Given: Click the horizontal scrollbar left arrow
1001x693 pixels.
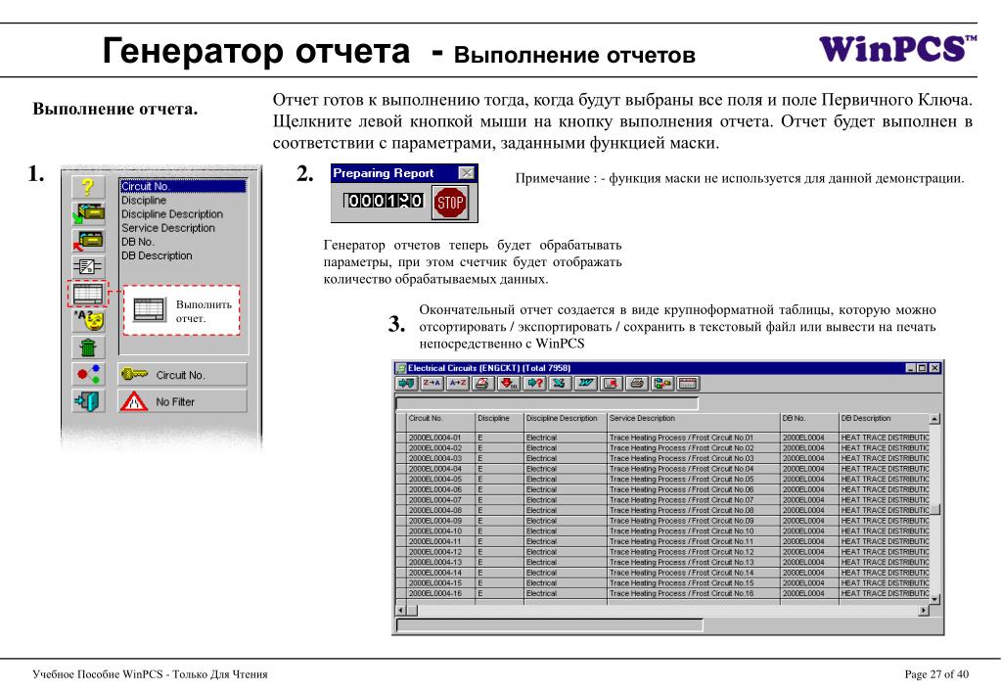Looking at the screenshot, I should coord(401,611).
